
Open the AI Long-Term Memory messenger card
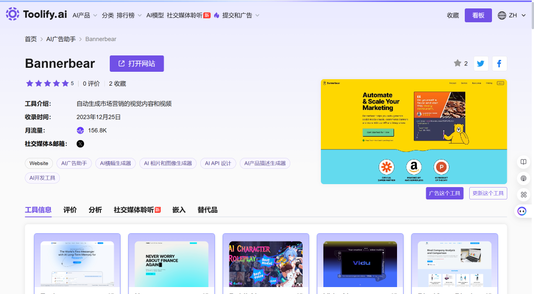77,264
